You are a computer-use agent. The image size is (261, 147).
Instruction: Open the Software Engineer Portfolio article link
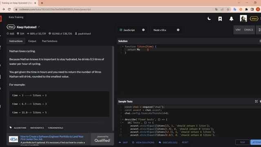click(x=52, y=138)
